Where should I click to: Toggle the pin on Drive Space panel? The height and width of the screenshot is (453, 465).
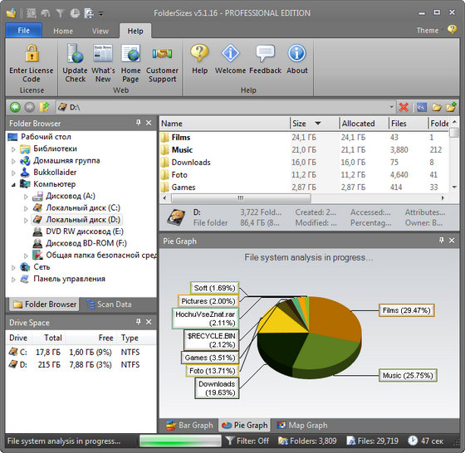coord(139,322)
